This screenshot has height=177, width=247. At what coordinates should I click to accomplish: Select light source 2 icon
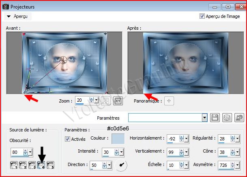(x=24, y=165)
